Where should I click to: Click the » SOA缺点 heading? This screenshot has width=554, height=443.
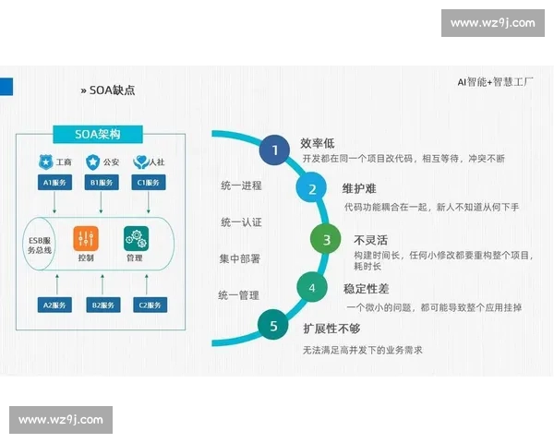(108, 90)
